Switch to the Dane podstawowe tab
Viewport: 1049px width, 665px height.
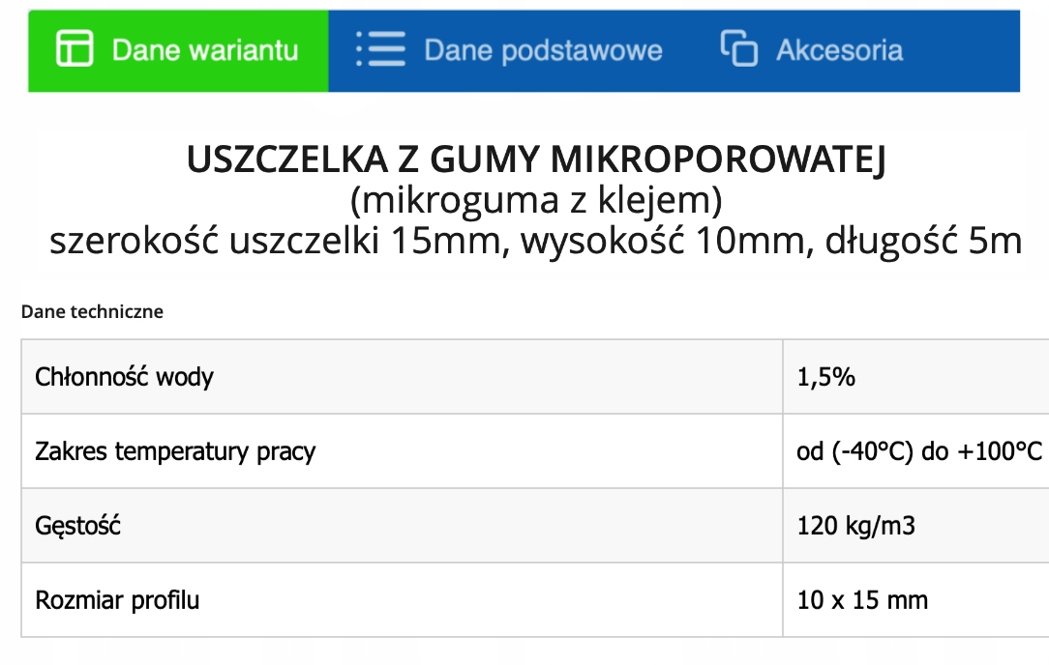[x=510, y=51]
